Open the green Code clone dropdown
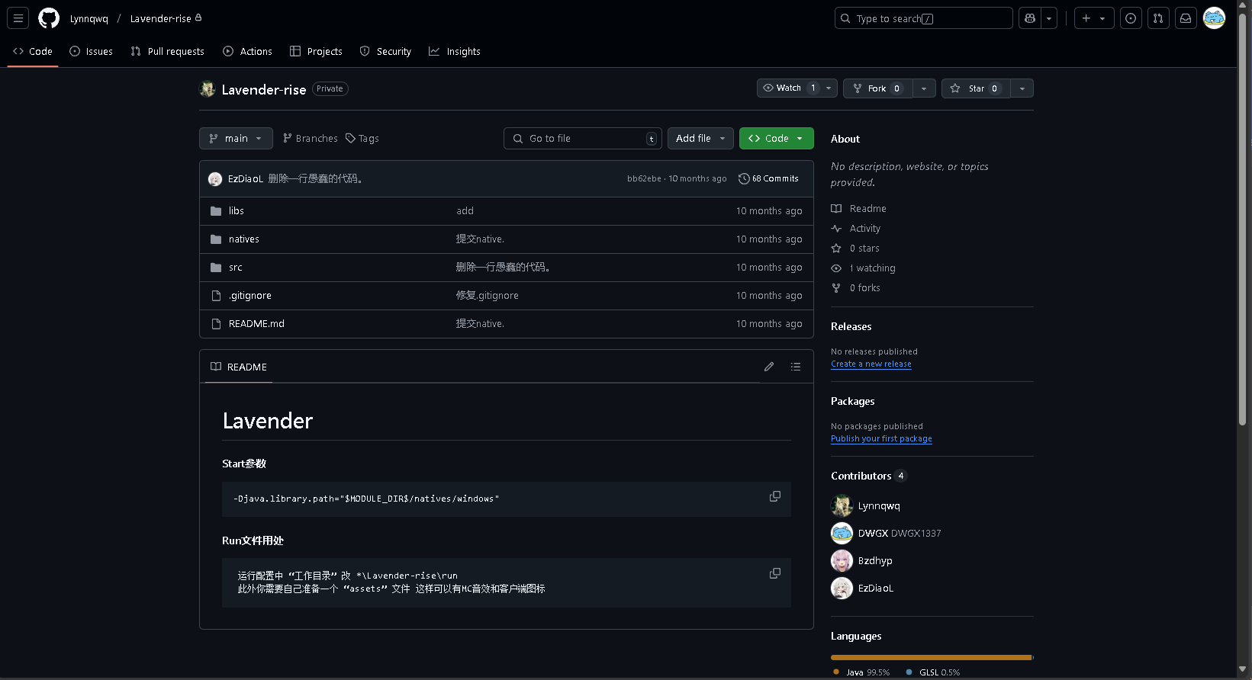The image size is (1252, 680). click(x=776, y=138)
